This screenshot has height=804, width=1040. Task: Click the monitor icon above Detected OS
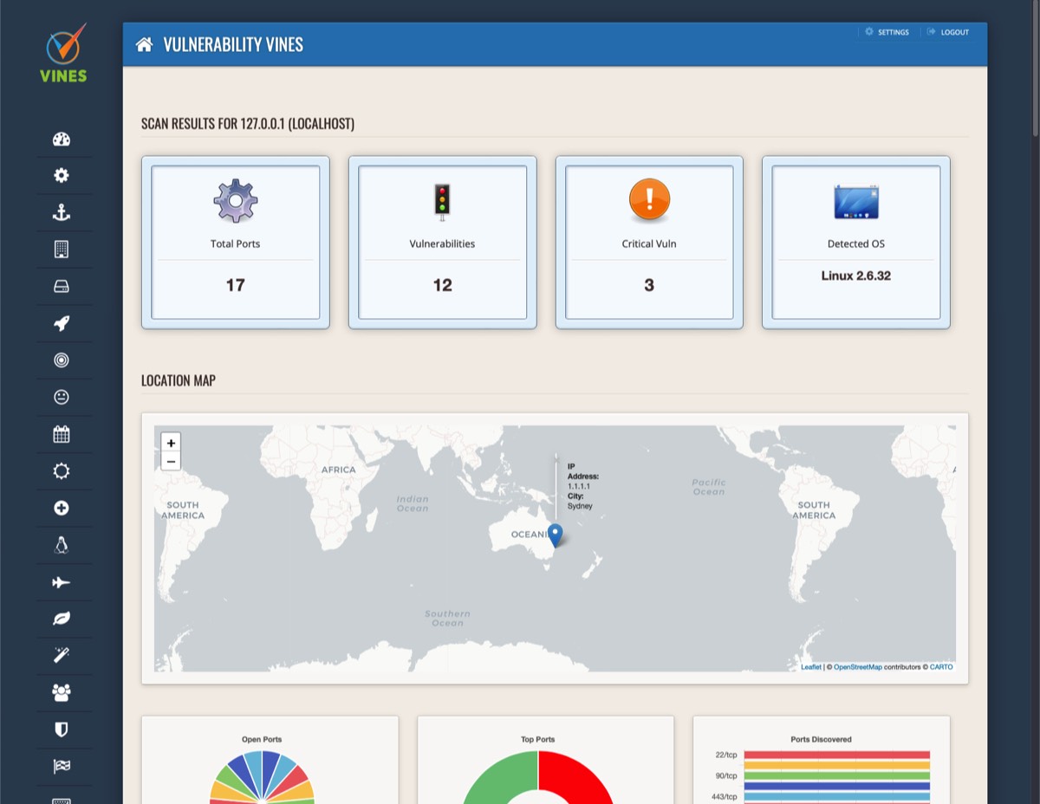coord(856,202)
